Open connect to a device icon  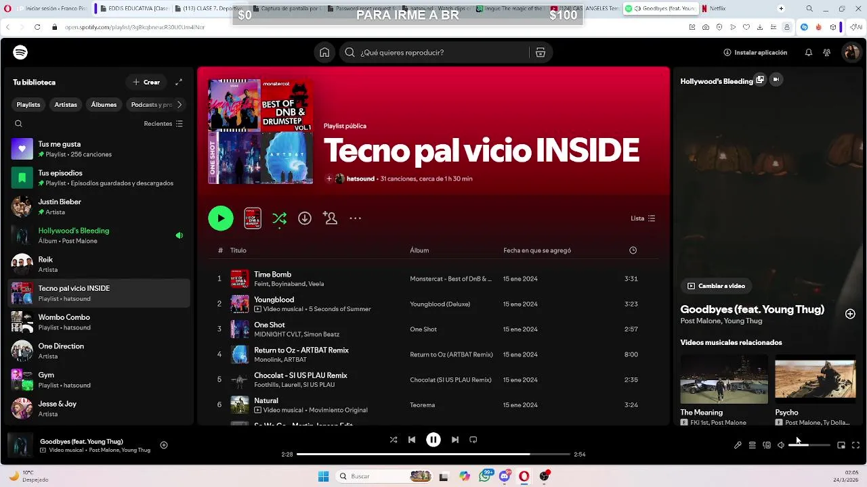pyautogui.click(x=767, y=445)
